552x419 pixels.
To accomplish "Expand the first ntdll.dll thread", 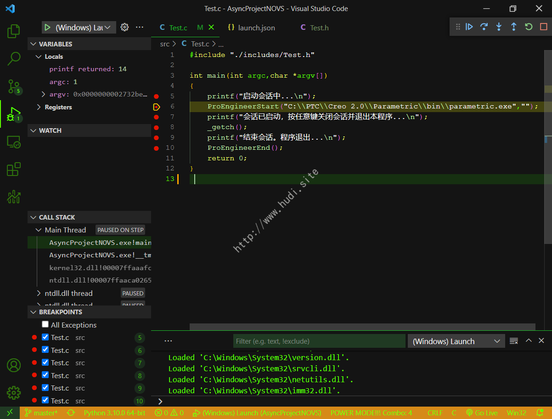I will 39,293.
